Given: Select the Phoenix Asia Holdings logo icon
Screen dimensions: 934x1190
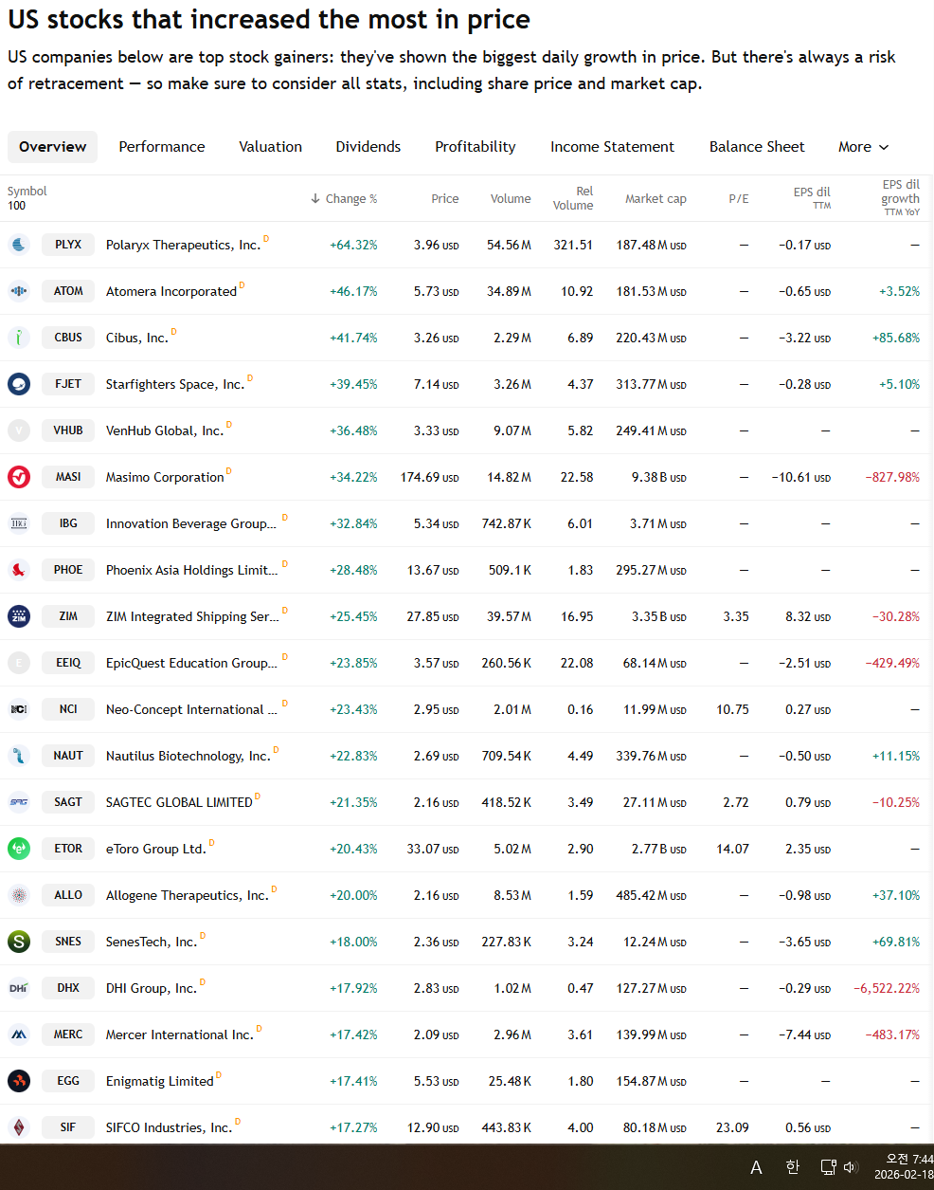Looking at the screenshot, I should click(19, 570).
